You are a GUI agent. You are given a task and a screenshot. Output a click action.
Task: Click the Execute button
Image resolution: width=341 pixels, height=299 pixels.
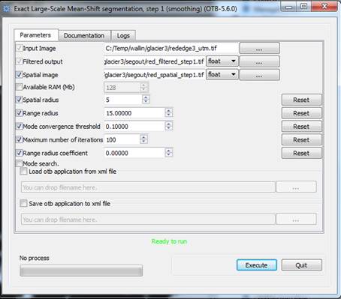257,265
